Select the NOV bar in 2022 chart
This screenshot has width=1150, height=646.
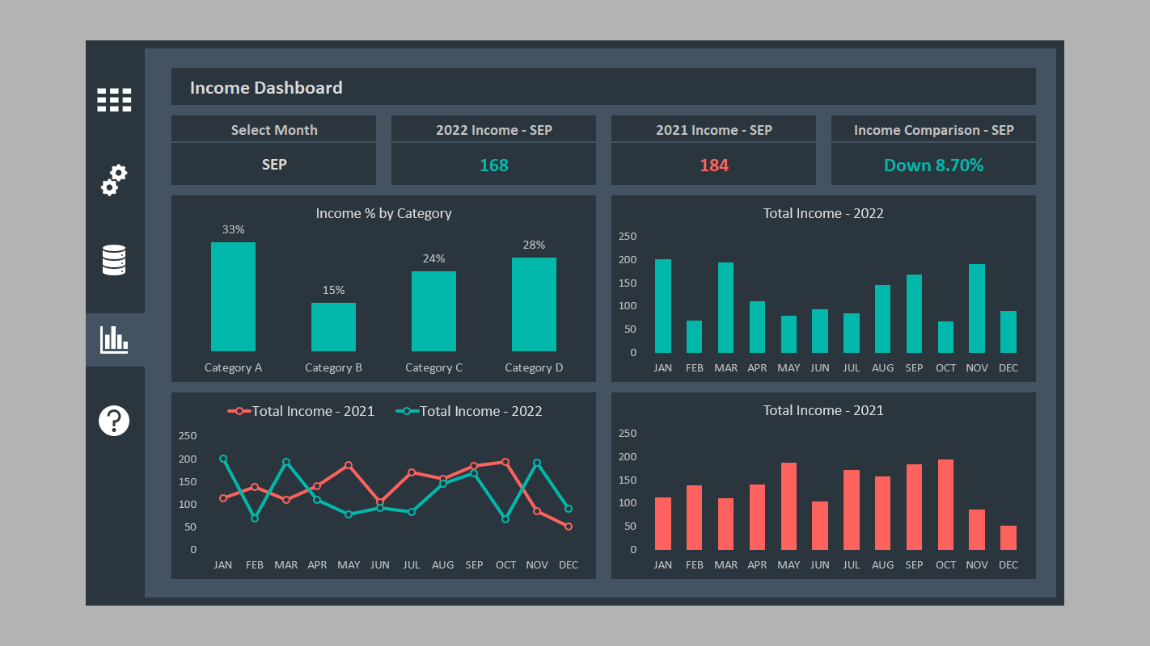point(977,308)
